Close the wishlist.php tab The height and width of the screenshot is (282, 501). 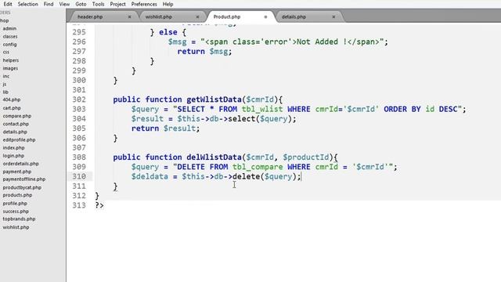point(197,17)
